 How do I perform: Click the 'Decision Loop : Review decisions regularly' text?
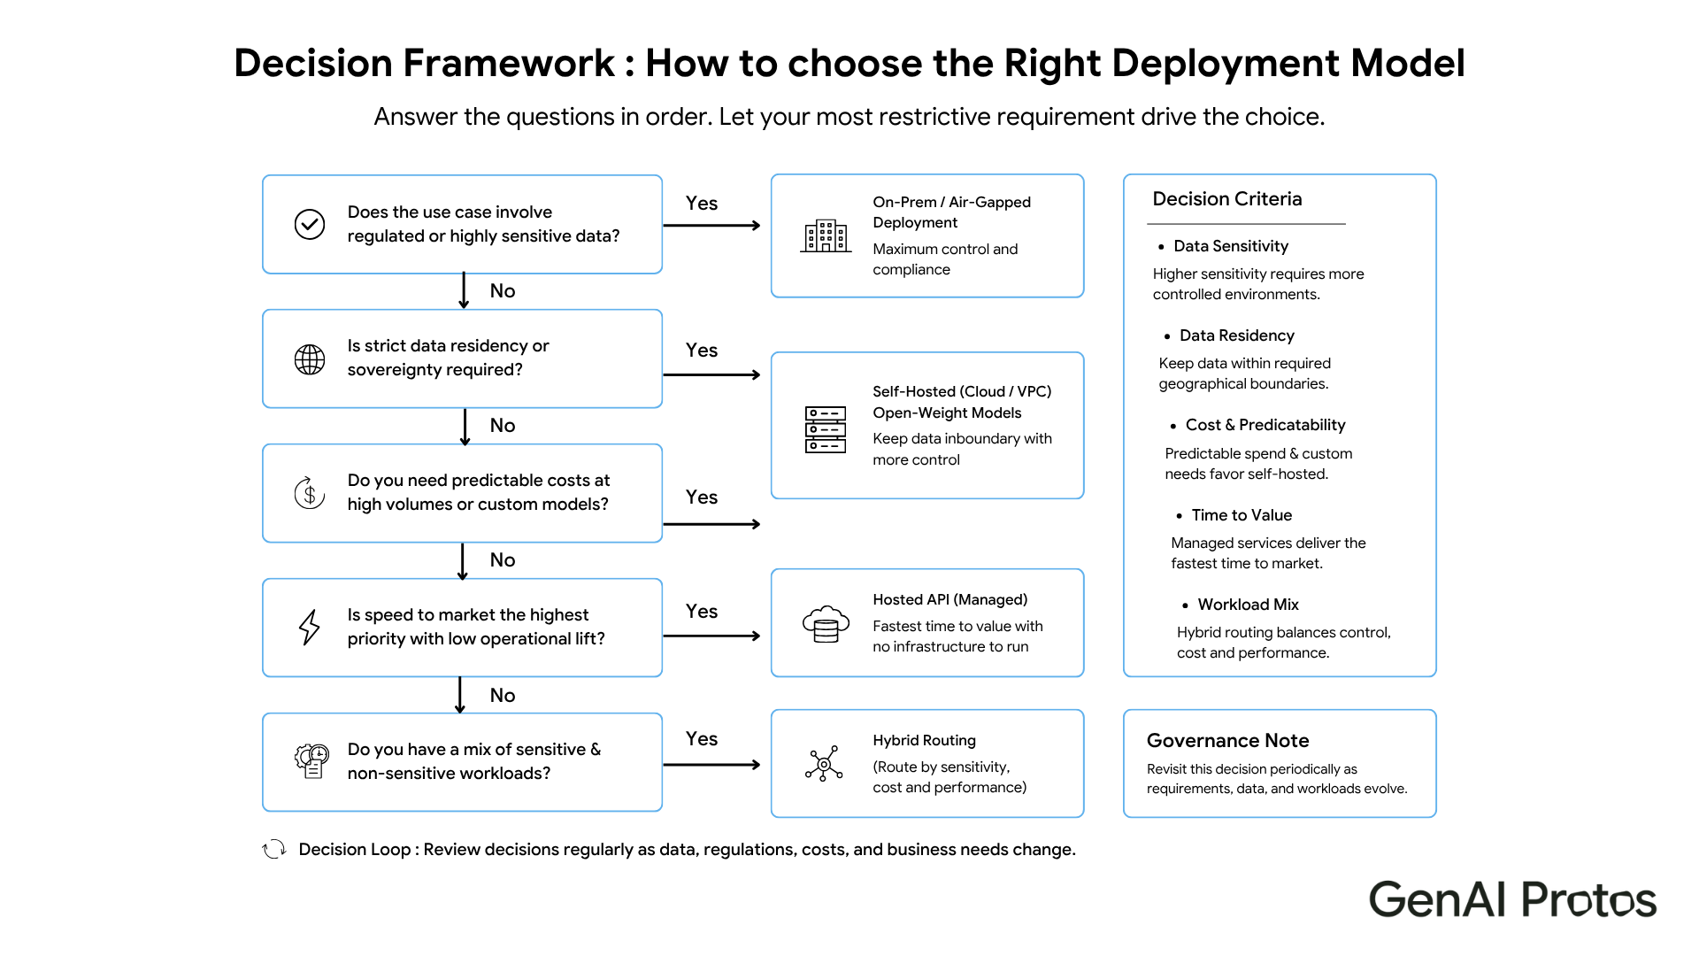[x=687, y=850]
